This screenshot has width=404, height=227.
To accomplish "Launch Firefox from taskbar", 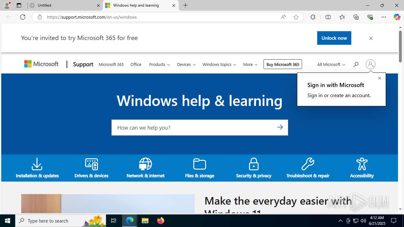I will pos(161,221).
